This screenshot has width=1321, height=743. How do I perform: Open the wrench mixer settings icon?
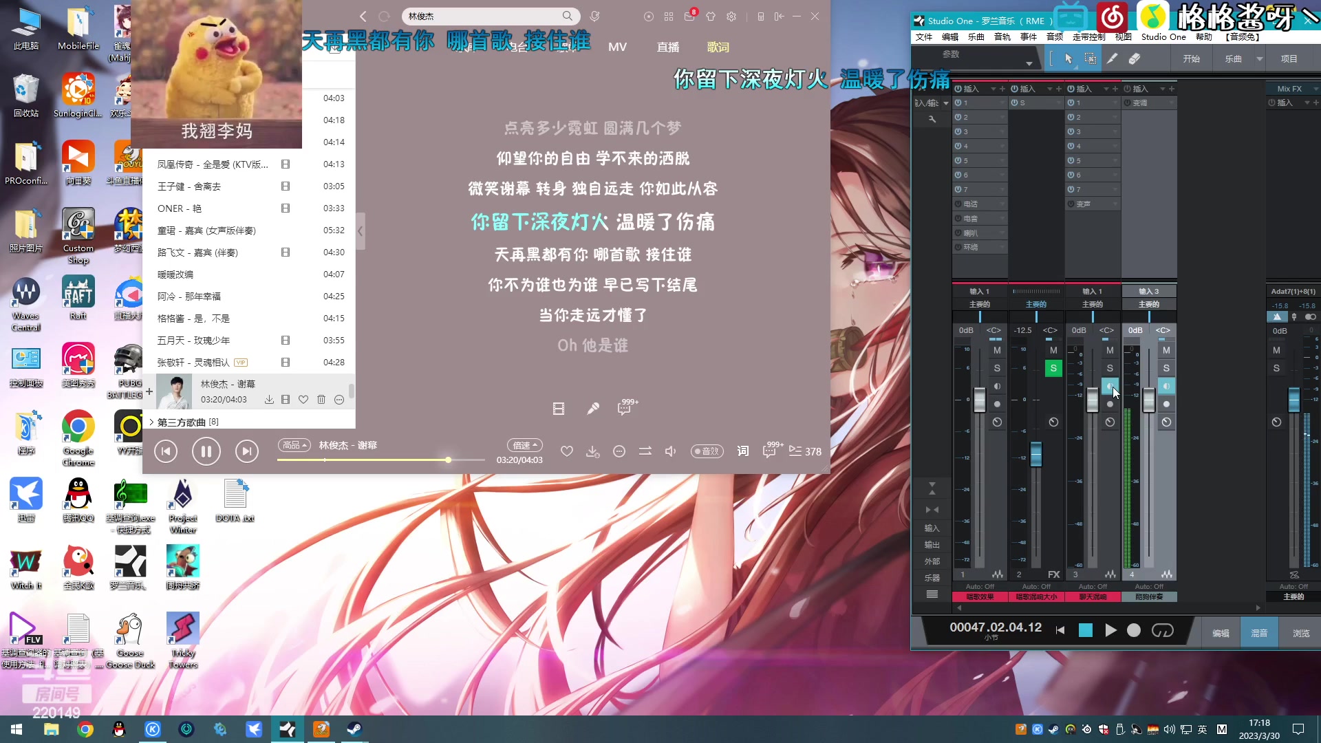point(932,119)
